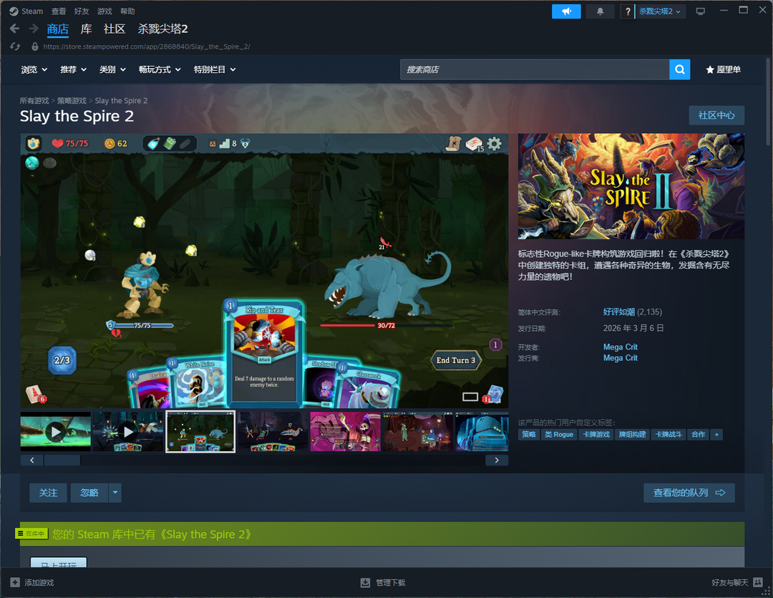
Task: Open the 社区中心 button
Action: [x=716, y=115]
